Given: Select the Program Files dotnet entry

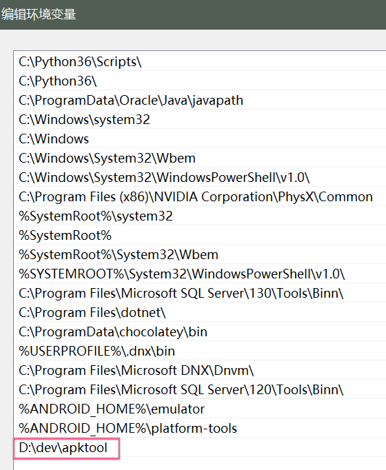Looking at the screenshot, I should click(x=200, y=312).
